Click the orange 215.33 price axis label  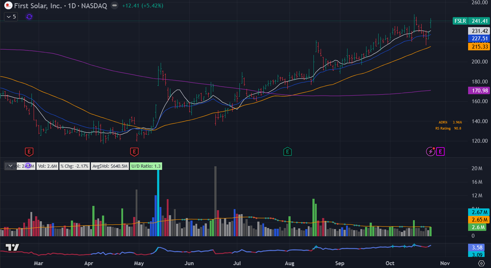[478, 47]
